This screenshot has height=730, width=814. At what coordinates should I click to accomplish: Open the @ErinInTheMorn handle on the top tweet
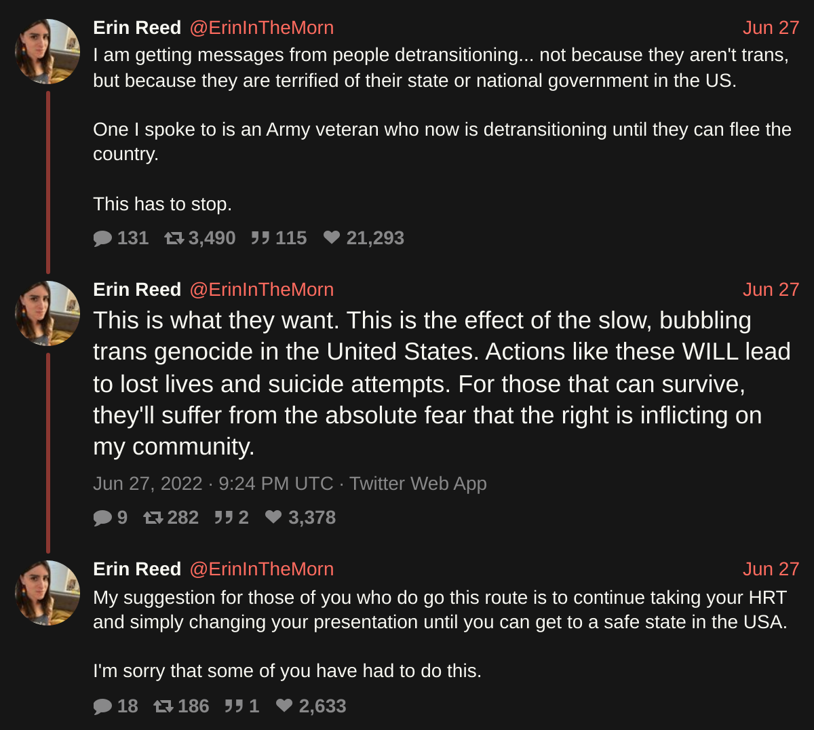point(261,28)
